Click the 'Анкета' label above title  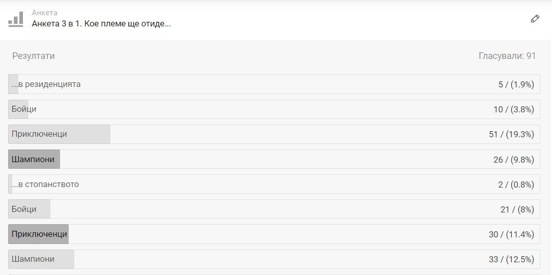[x=45, y=13]
